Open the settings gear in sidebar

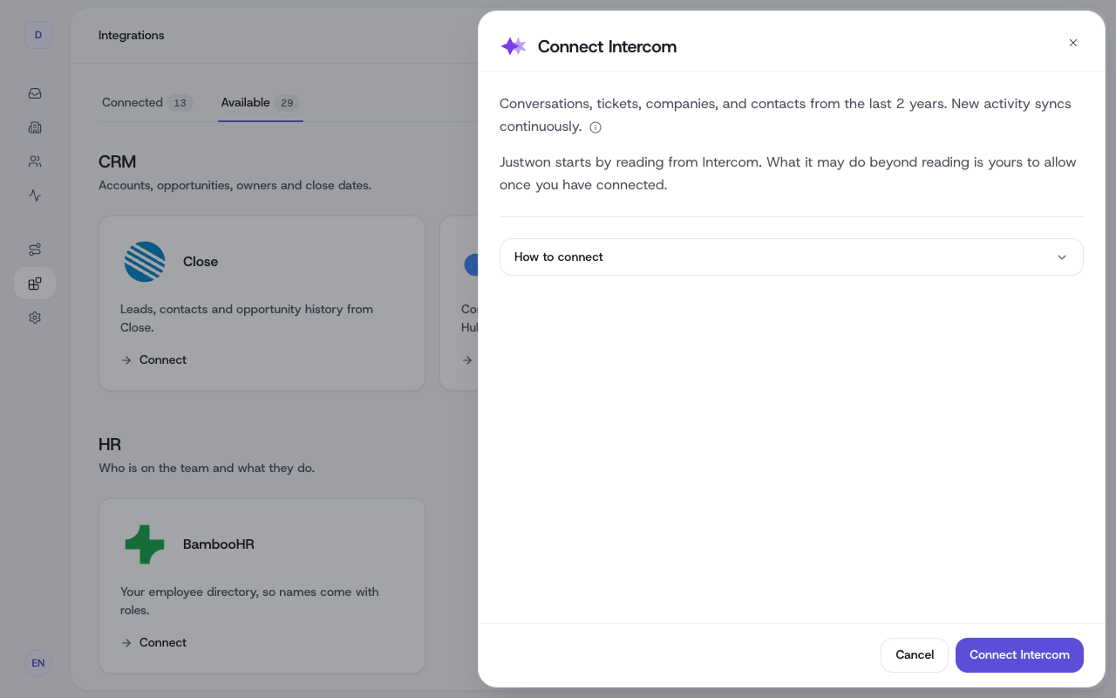(35, 318)
